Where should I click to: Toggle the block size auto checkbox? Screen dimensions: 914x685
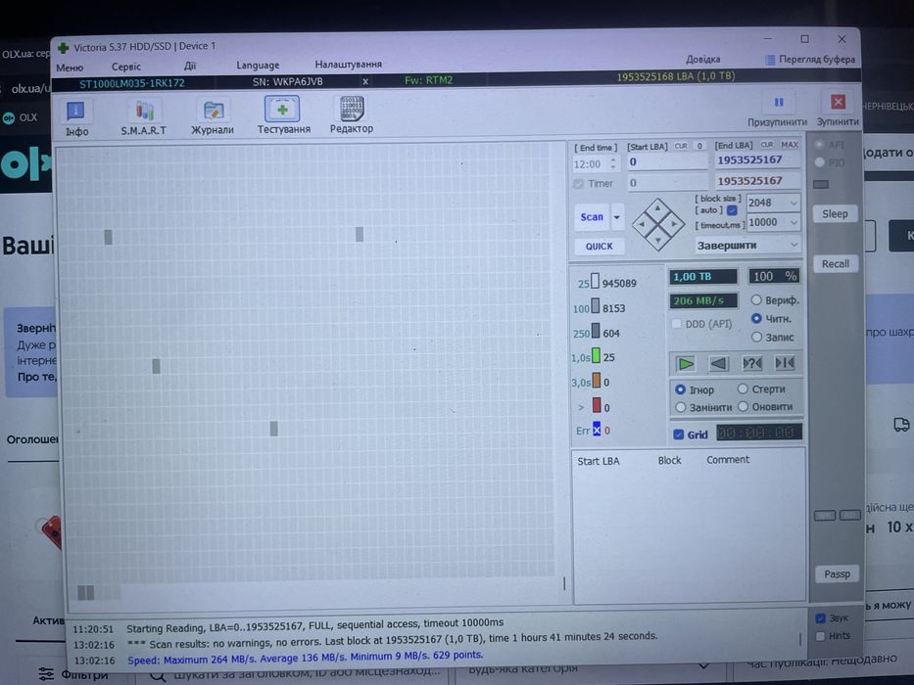(x=732, y=210)
